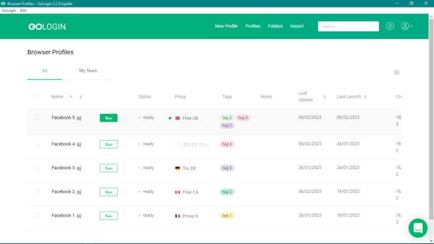Click tag 1 on Facebook 1 row

pos(227,216)
